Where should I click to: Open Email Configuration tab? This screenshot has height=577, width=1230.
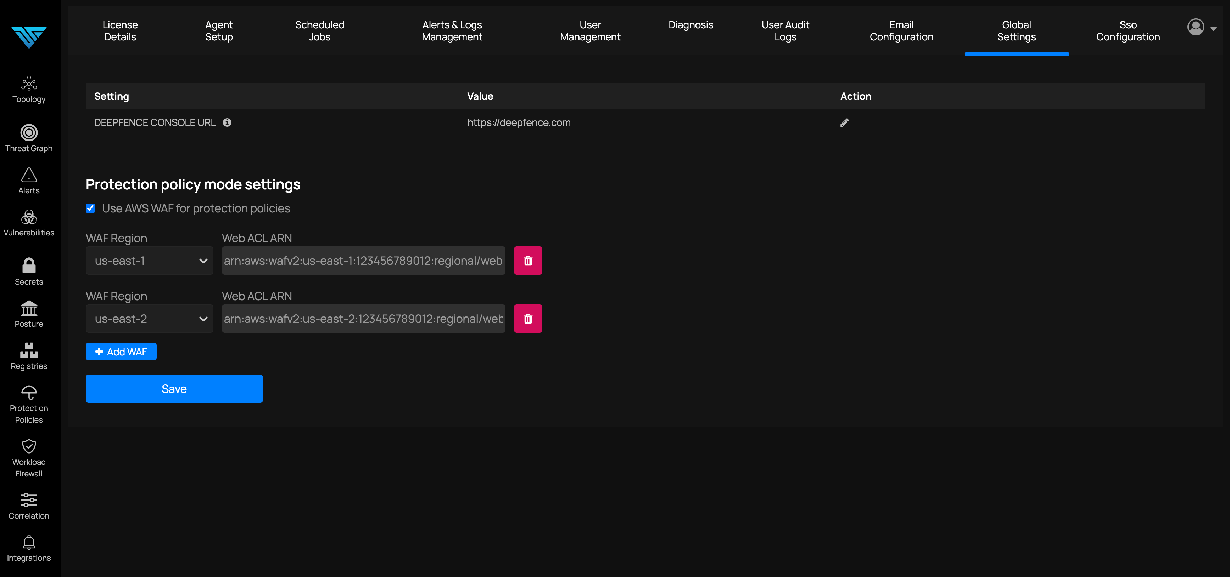tap(901, 30)
